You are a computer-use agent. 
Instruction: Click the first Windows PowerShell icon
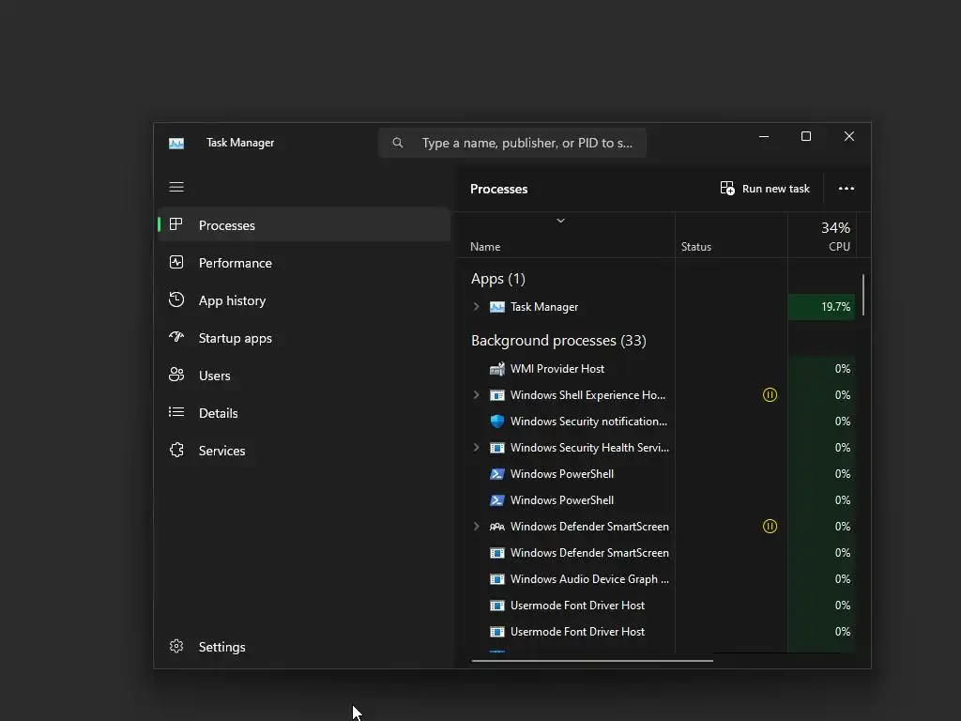(x=497, y=474)
